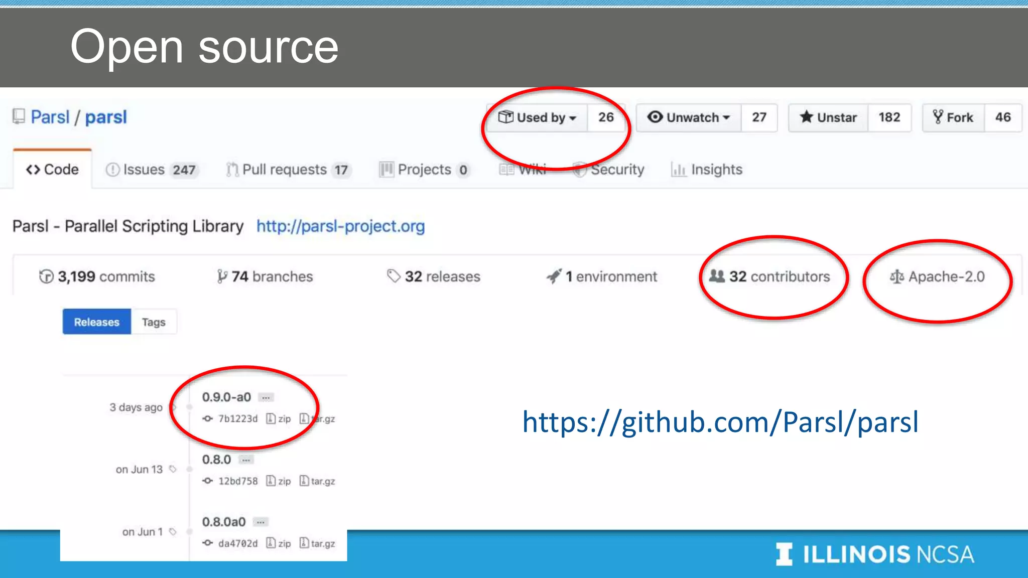1028x578 pixels.
Task: Click the Code tab angle-brackets icon
Action: click(x=33, y=170)
